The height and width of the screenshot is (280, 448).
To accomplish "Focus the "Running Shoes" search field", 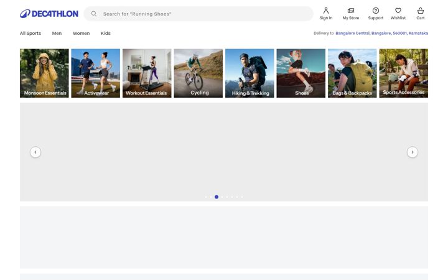I will [x=198, y=14].
